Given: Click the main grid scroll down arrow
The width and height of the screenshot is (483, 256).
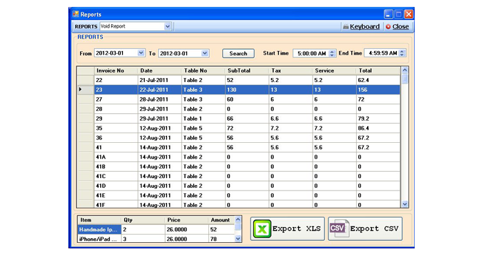Looking at the screenshot, I should pyautogui.click(x=405, y=204).
